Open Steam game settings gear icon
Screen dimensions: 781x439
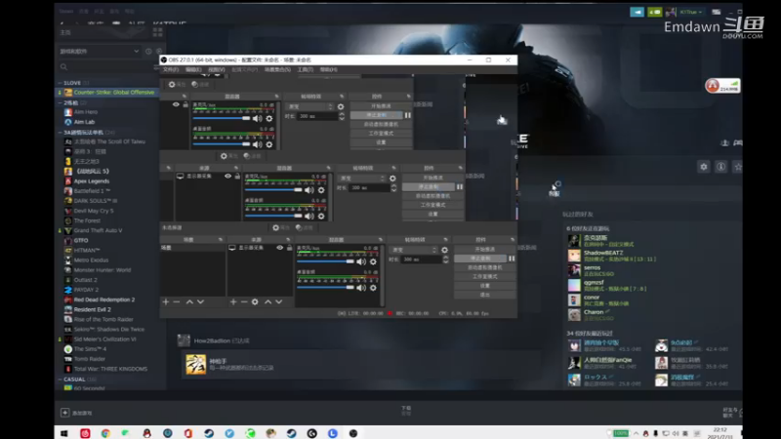pos(703,167)
